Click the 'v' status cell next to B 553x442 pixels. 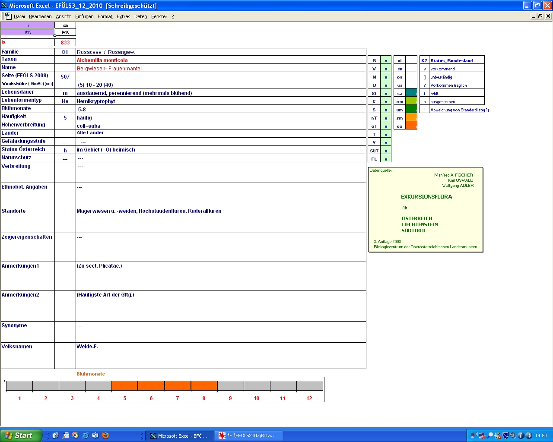(386, 60)
